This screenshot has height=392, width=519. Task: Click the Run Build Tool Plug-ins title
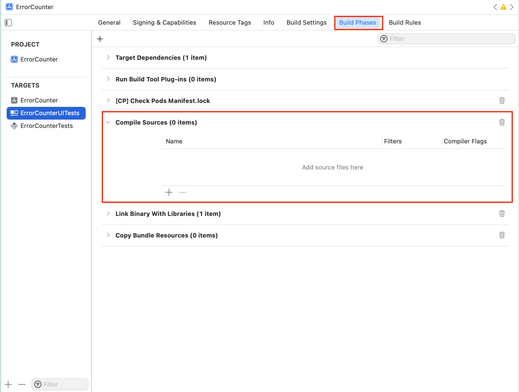[x=166, y=79]
